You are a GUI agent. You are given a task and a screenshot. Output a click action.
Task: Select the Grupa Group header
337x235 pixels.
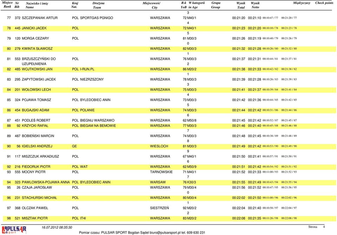click(x=216, y=5)
